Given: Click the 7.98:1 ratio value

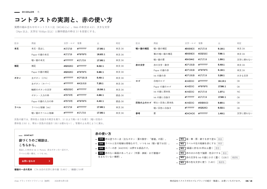Looking at the screenshot, I should tap(221, 54).
